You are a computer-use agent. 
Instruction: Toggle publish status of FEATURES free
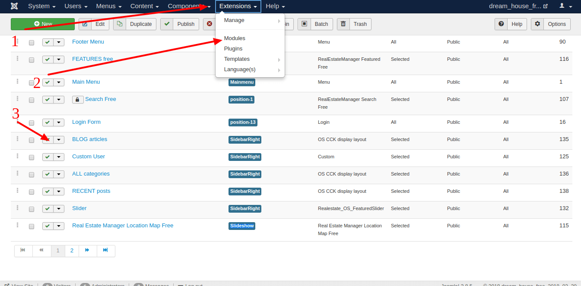(x=48, y=60)
